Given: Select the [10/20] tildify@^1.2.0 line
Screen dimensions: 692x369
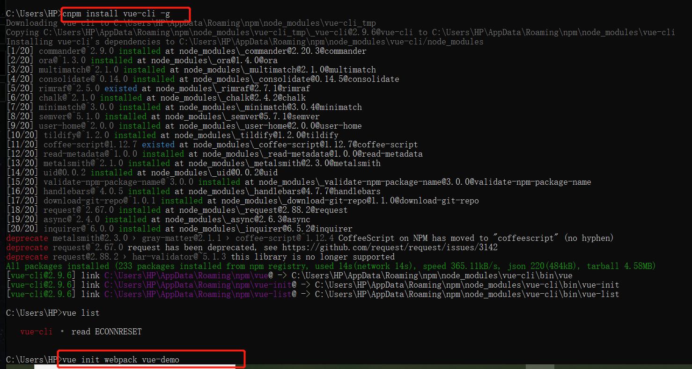Looking at the screenshot, I should click(x=172, y=135).
